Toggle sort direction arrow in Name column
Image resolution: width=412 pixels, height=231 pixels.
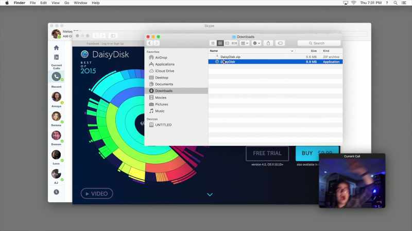(x=292, y=51)
